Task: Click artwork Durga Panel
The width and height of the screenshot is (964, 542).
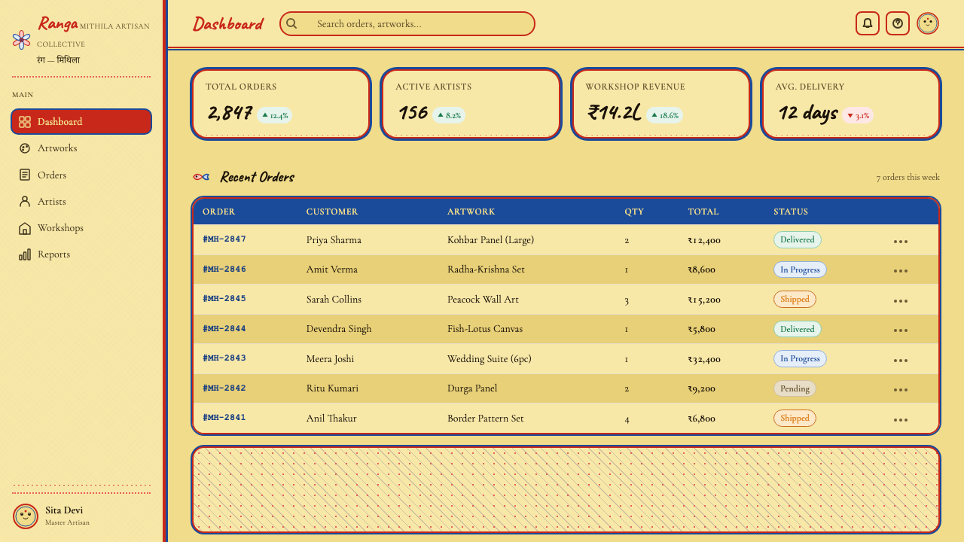Action: (x=472, y=388)
